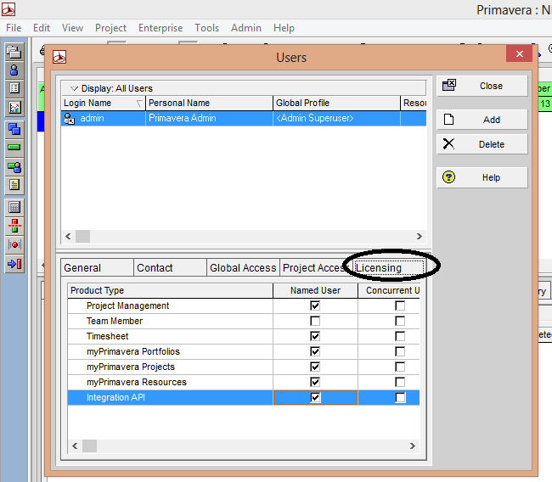
Task: Move the licensing table horizontal scrollbar thumb
Action: point(89,446)
